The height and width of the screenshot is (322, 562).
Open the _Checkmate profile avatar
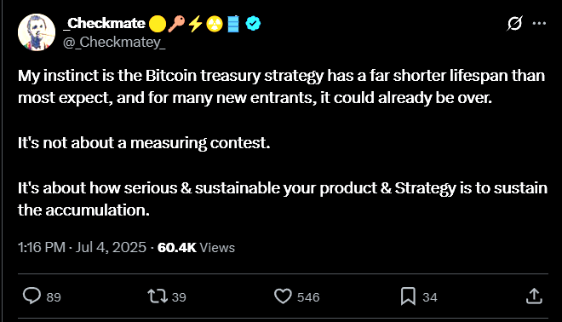pos(37,32)
